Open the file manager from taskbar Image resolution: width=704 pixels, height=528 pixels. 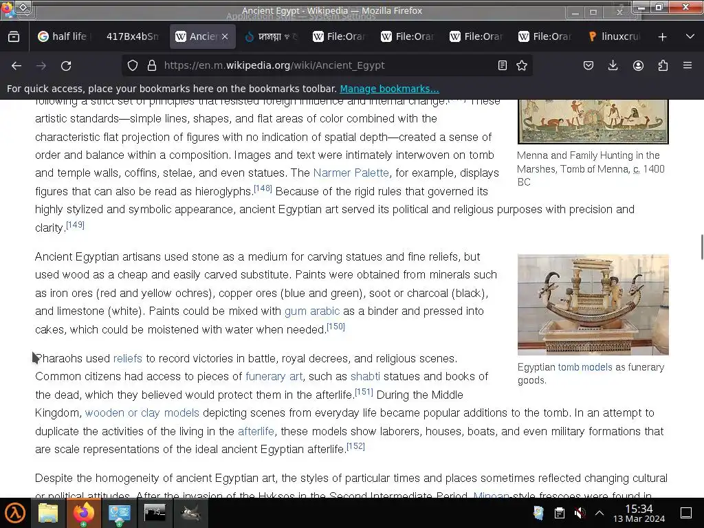(48, 513)
